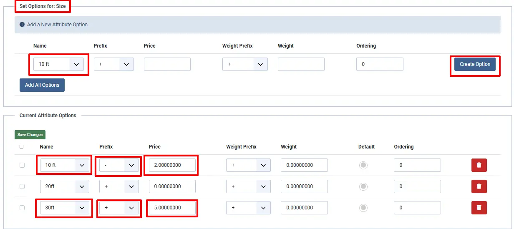Open the new option Name dropdown
514x229 pixels.
[x=58, y=64]
